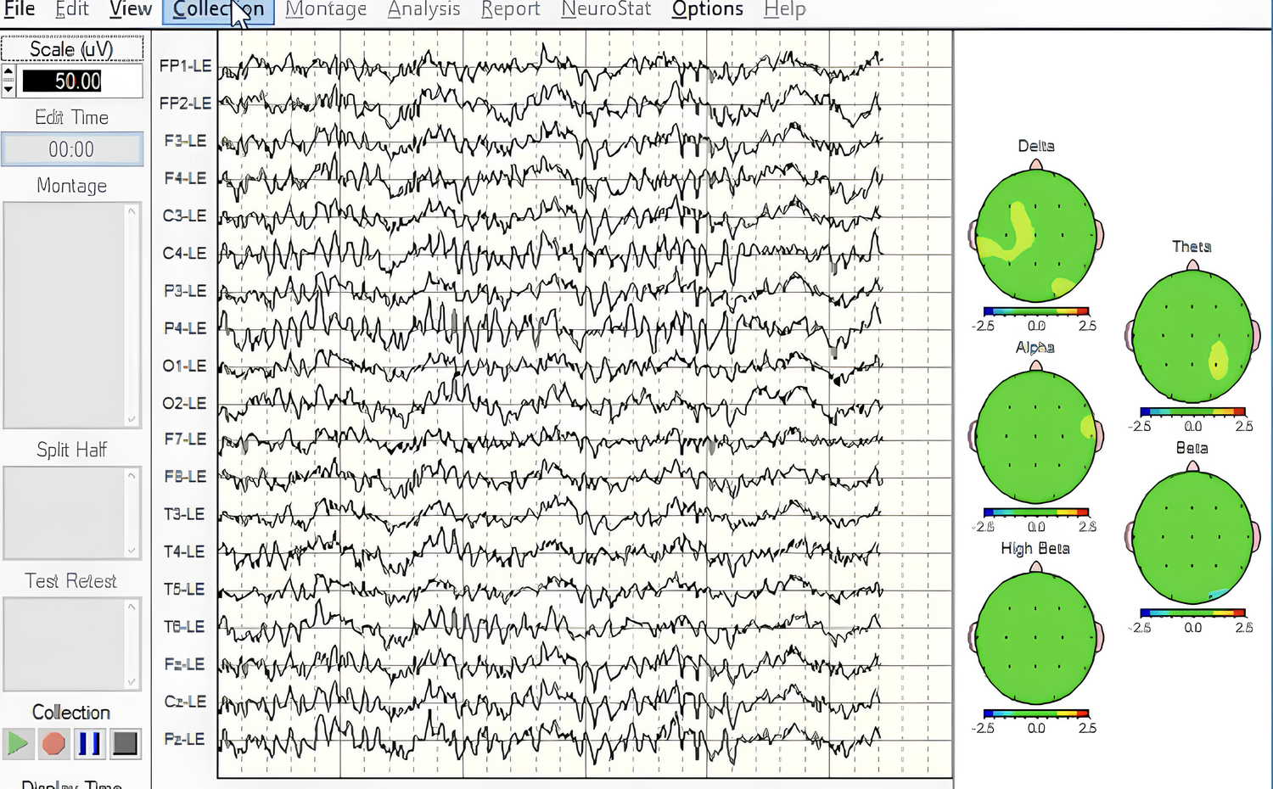
Task: Increase the Scale value with up arrow
Action: point(8,73)
